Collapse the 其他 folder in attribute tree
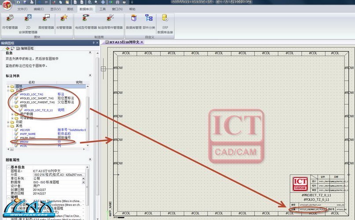Screen dimensions: 355x220 8,126
